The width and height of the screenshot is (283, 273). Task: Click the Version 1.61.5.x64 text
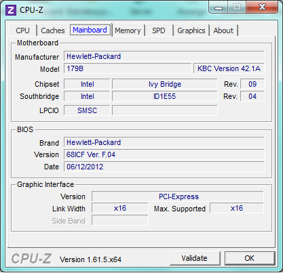pyautogui.click(x=90, y=259)
